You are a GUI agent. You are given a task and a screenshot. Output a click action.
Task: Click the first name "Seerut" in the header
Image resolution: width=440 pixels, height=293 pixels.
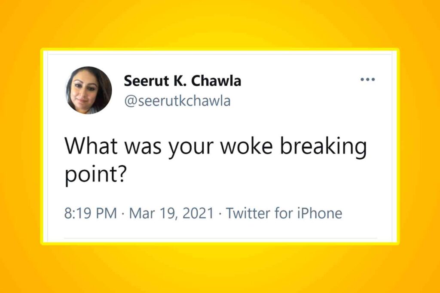click(x=144, y=81)
